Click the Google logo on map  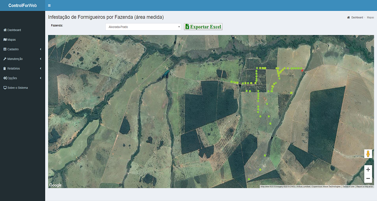[56, 185]
